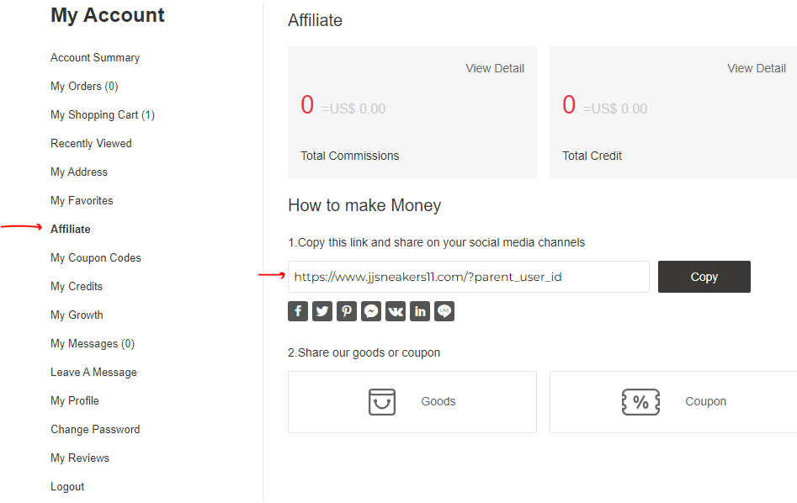Copy the affiliate link
The image size is (797, 503).
point(704,277)
